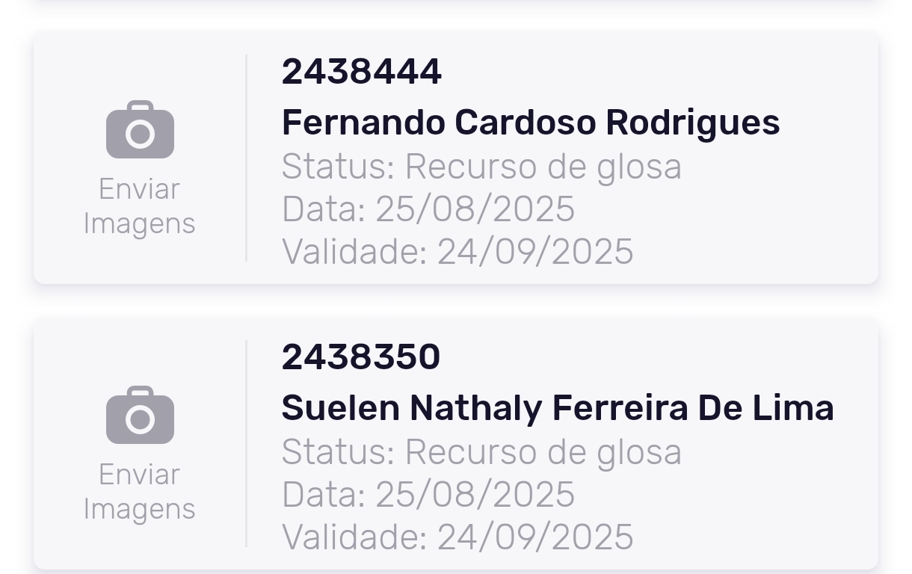Viewport: 912px width, 574px height.
Task: Click the word Imagens in Suelen's card
Action: 140,509
